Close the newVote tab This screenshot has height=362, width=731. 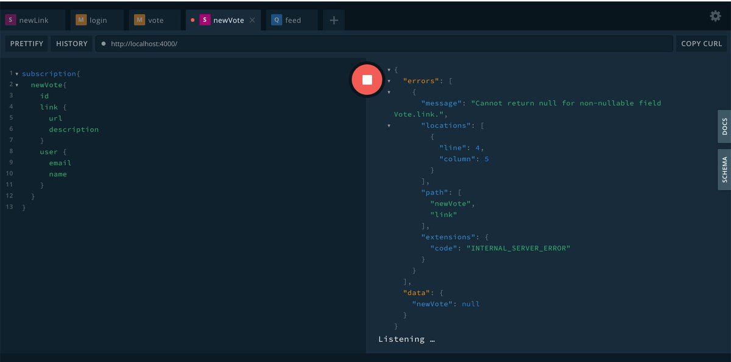click(252, 20)
